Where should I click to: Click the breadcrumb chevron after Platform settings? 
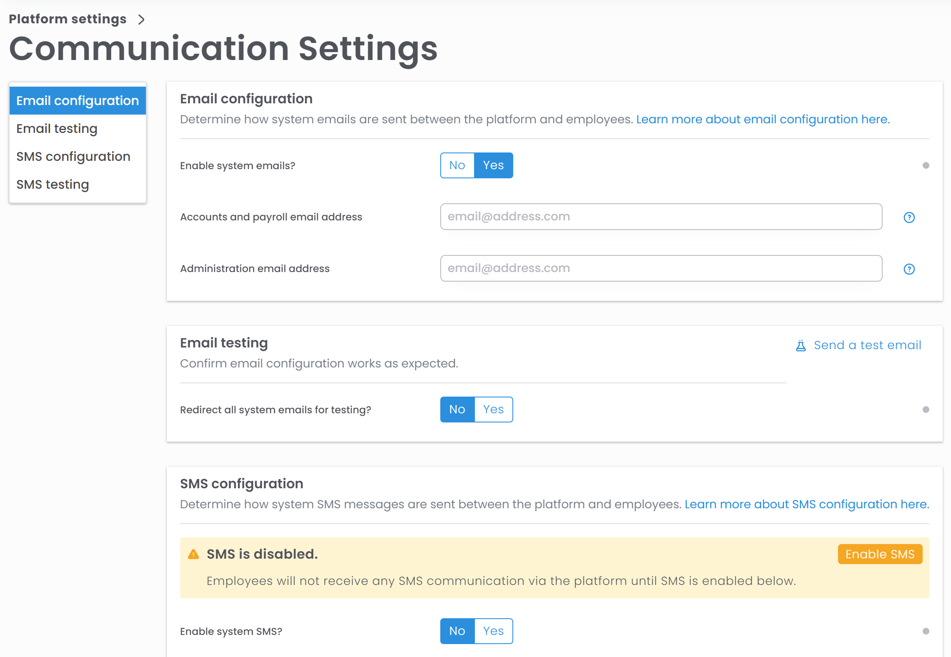pyautogui.click(x=142, y=20)
